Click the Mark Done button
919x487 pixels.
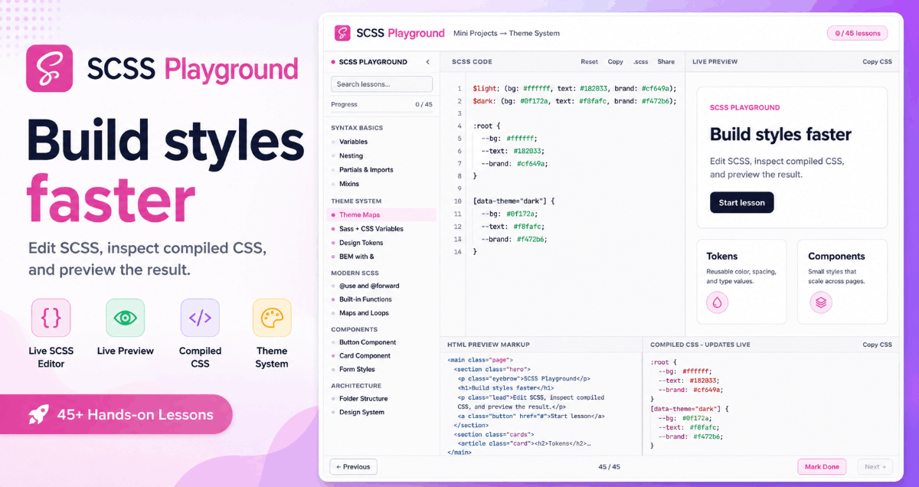(822, 466)
